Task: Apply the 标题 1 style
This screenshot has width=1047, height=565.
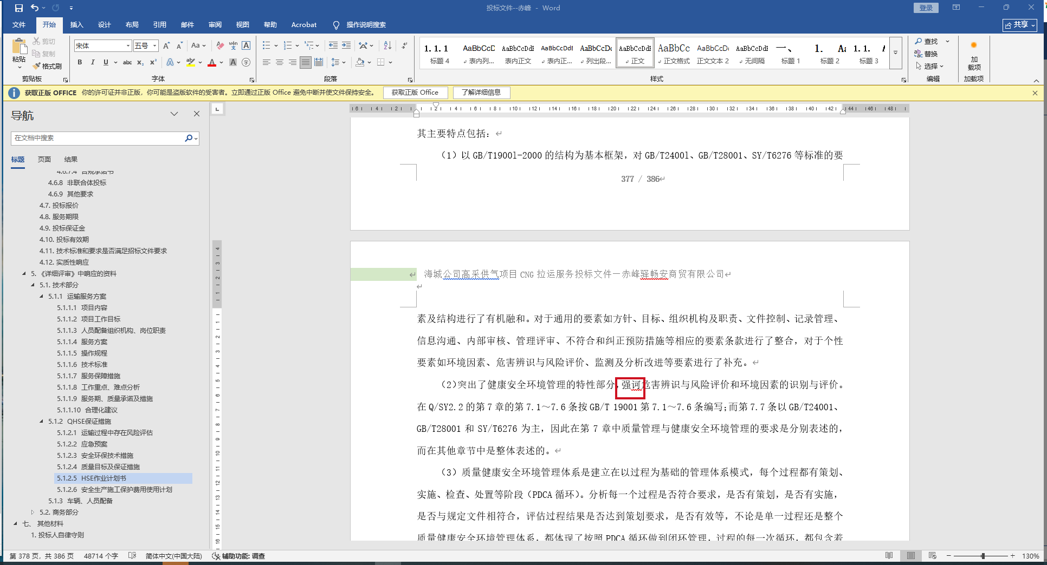Action: 791,54
